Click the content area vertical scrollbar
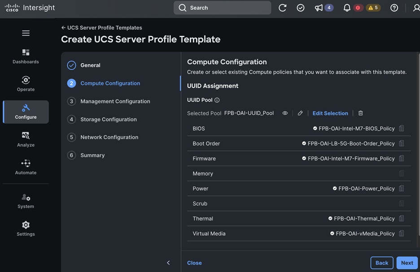Screen dimensions: 420x272 click(419, 144)
